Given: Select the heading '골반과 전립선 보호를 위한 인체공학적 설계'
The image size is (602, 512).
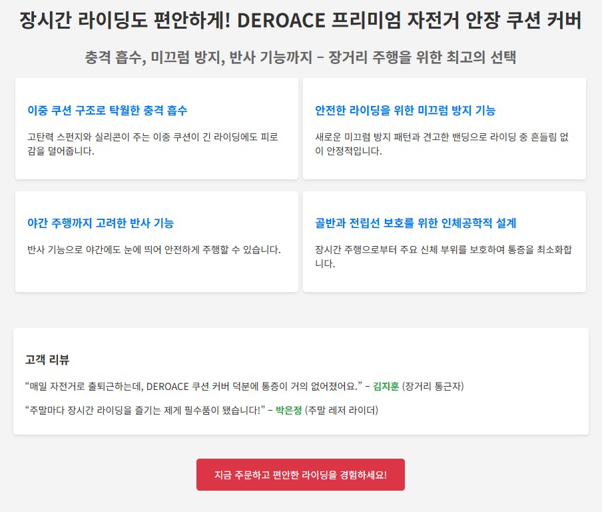Looking at the screenshot, I should (x=416, y=223).
